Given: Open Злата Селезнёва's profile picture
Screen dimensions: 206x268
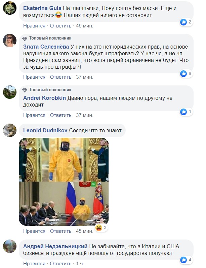Looking at the screenshot, I should tap(10, 41).
